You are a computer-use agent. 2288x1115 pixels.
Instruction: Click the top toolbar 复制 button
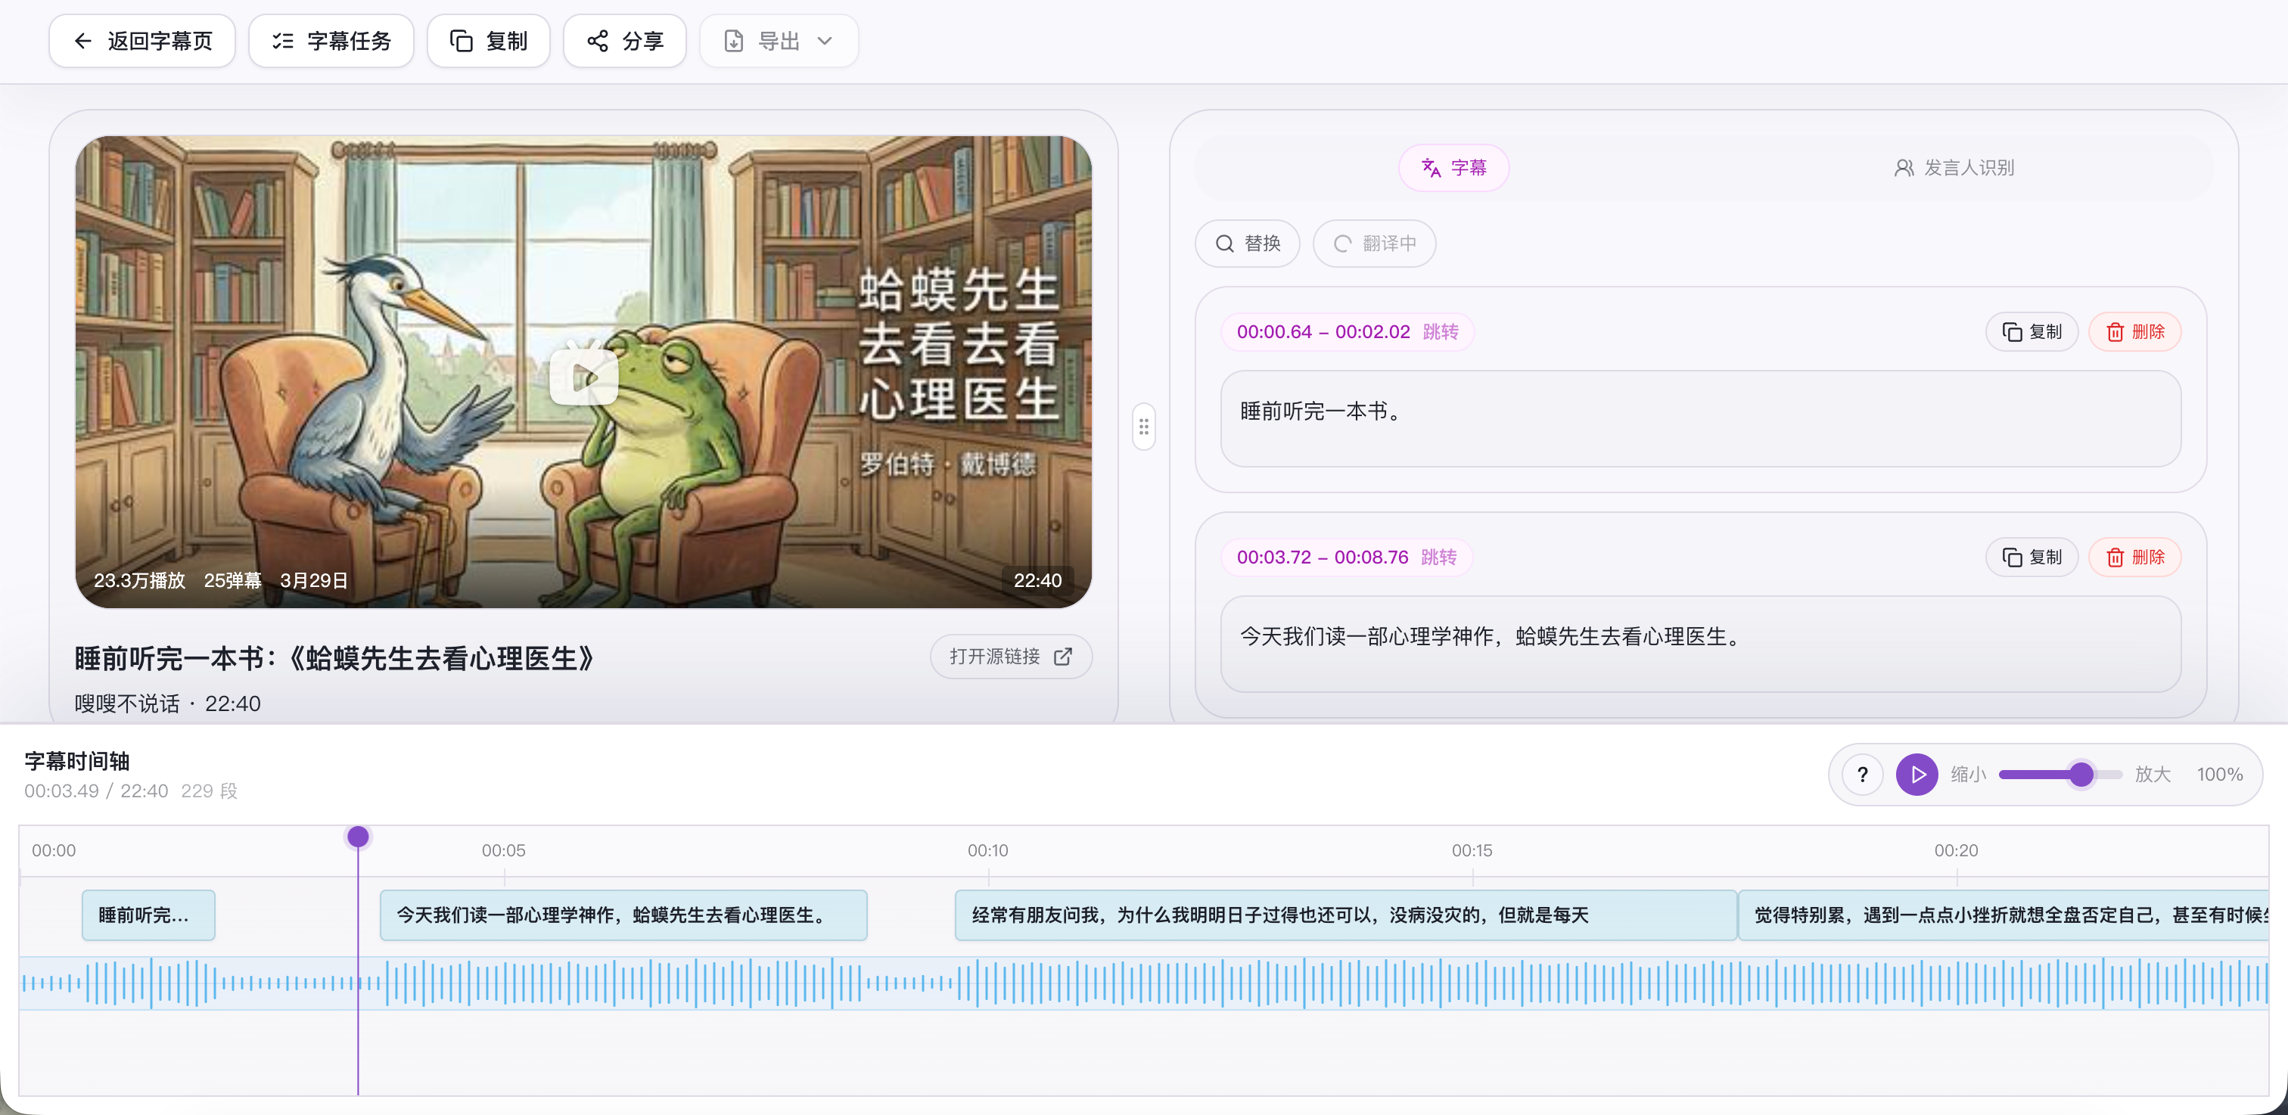coord(489,41)
